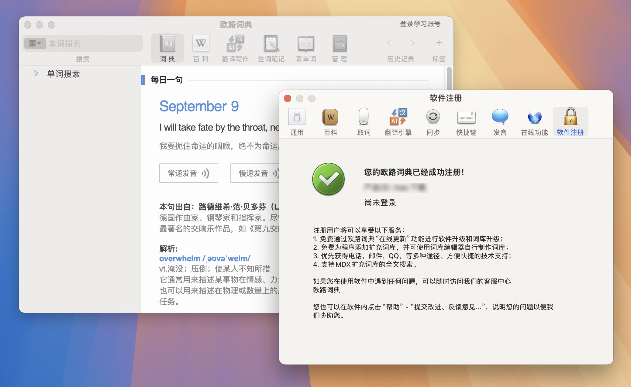Click the 欧路词典 customer service link
Viewport: 631px width, 387px height.
click(x=326, y=290)
